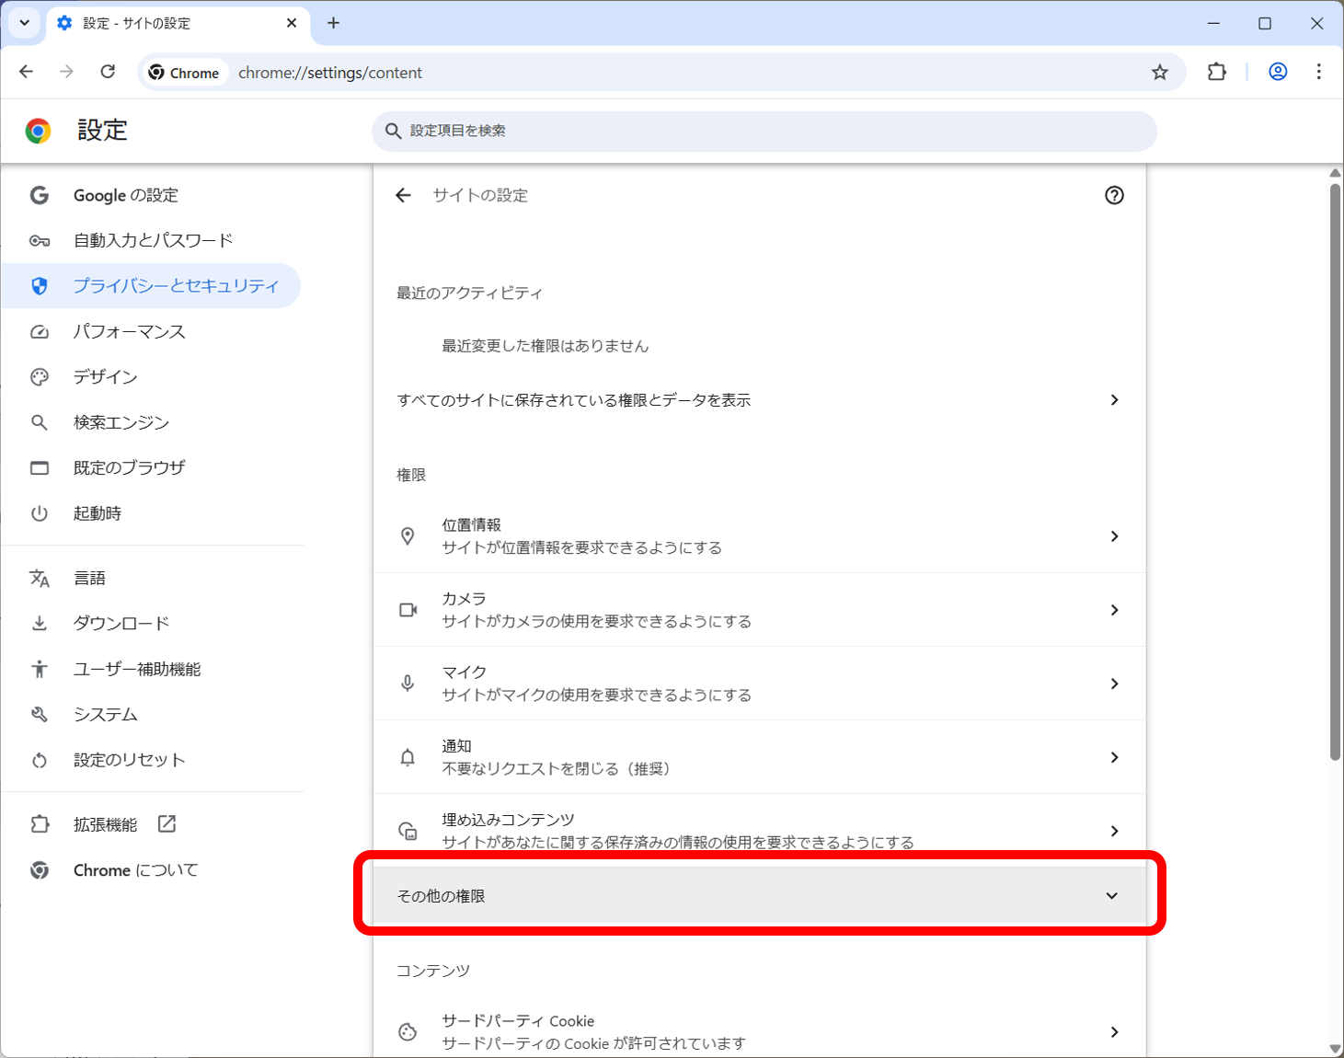Open the tab search dropdown arrow
The height and width of the screenshot is (1058, 1344).
tap(25, 23)
